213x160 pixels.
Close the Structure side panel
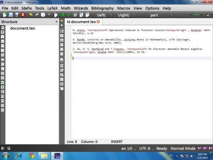point(56,22)
